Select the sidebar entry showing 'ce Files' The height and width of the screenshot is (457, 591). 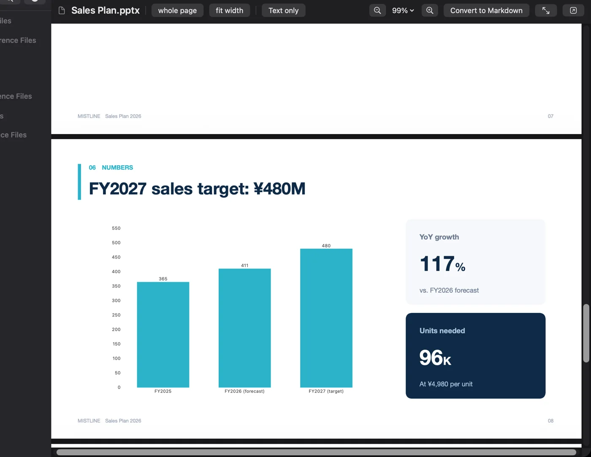(13, 135)
